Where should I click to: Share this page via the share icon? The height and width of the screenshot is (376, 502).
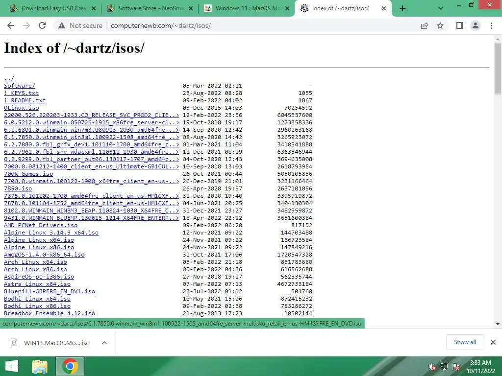click(425, 25)
